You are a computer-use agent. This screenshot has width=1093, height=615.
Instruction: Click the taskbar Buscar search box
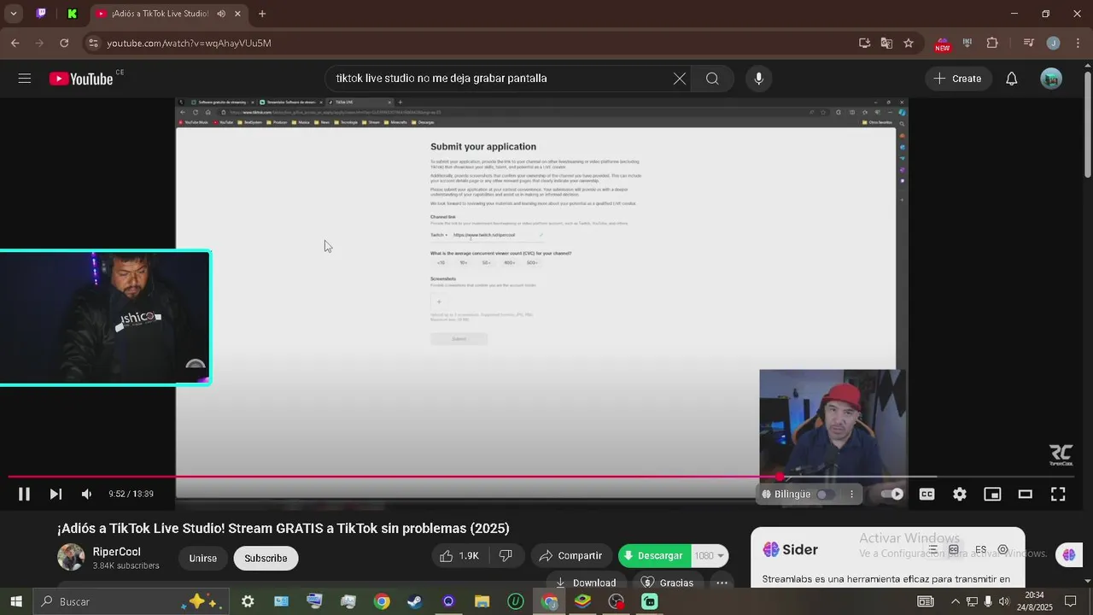[131, 601]
